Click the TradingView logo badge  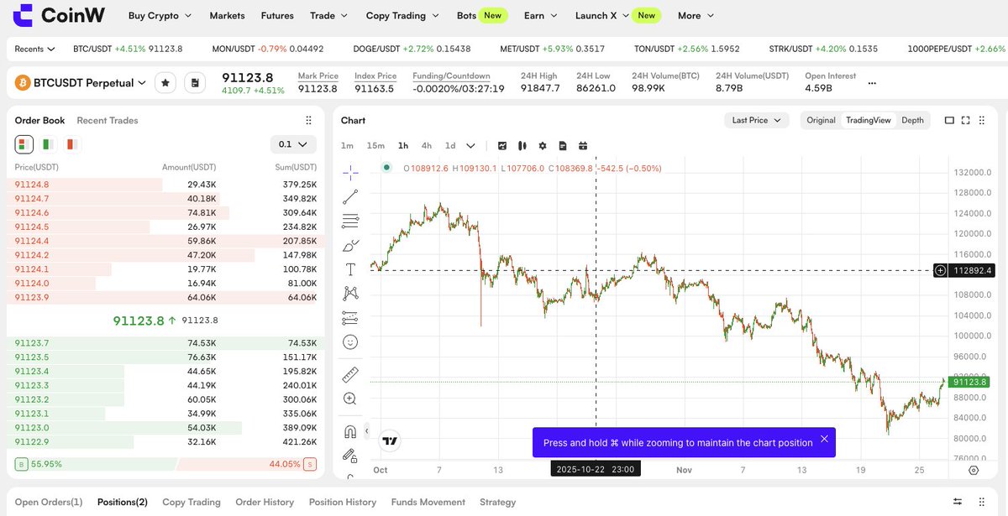tap(389, 440)
